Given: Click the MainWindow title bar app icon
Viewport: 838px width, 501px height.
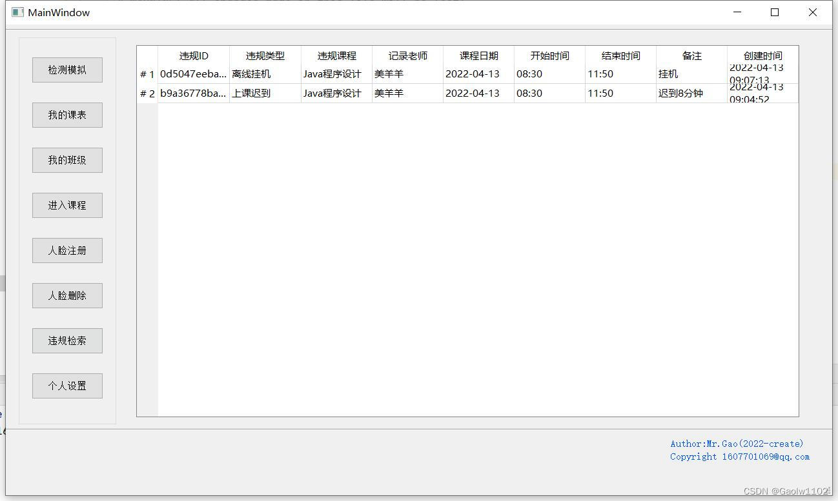Looking at the screenshot, I should (x=17, y=12).
